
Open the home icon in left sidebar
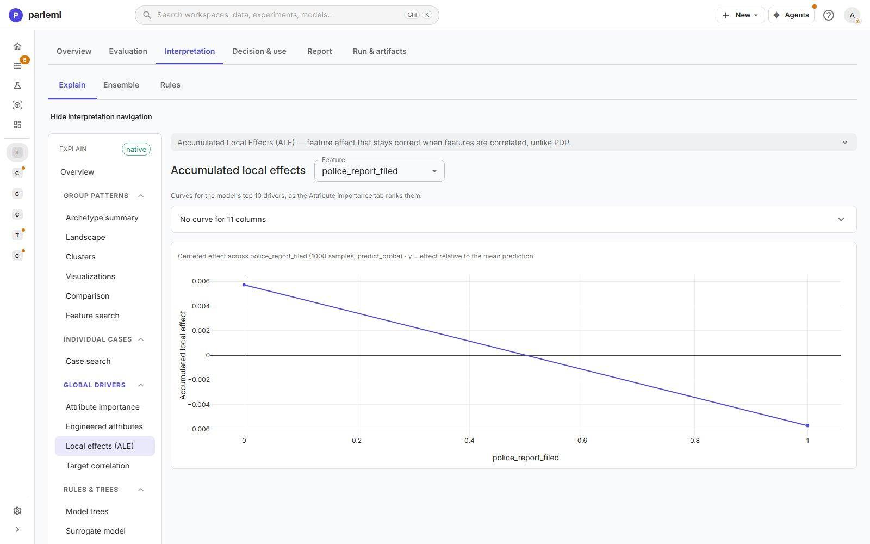tap(17, 46)
